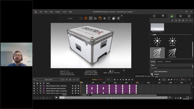The width and height of the screenshot is (194, 109).
Task: Open the 30 FPS frame rate dropdown
Action: click(x=183, y=80)
